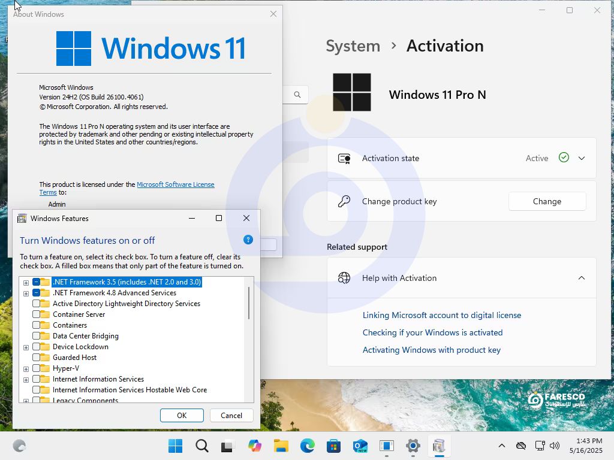
Task: Check the Container Server feature box
Action: pos(36,314)
